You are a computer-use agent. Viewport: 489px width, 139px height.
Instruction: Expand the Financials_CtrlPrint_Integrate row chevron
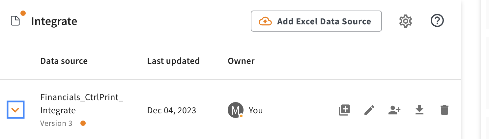click(16, 110)
